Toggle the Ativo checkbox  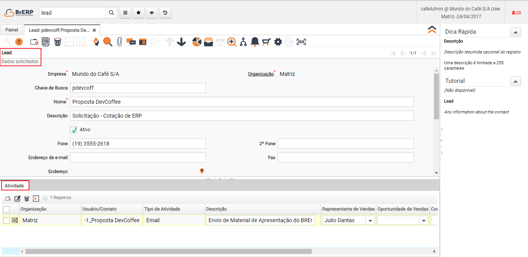pos(74,130)
